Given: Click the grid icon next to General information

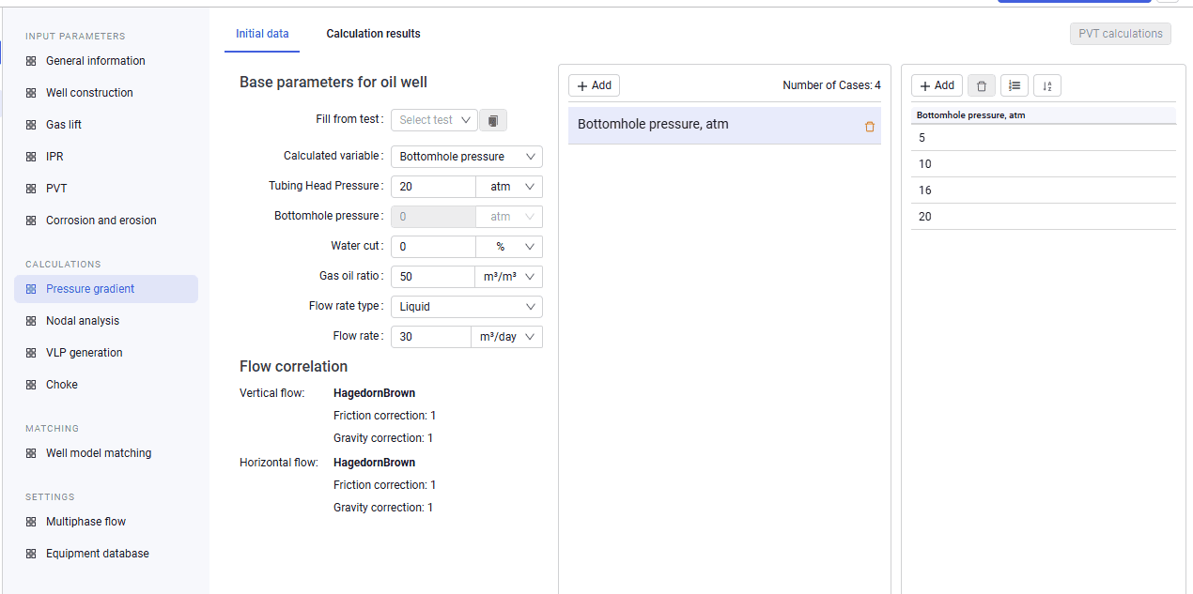Looking at the screenshot, I should pyautogui.click(x=31, y=61).
